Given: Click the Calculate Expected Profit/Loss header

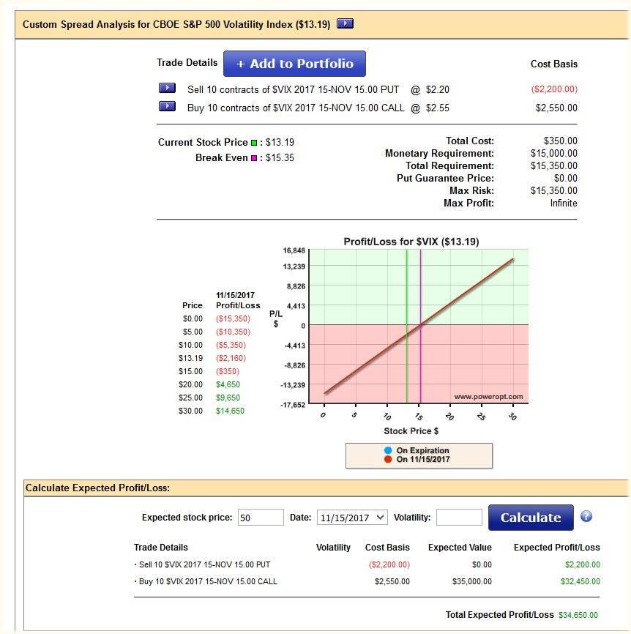Looking at the screenshot, I should coord(97,488).
